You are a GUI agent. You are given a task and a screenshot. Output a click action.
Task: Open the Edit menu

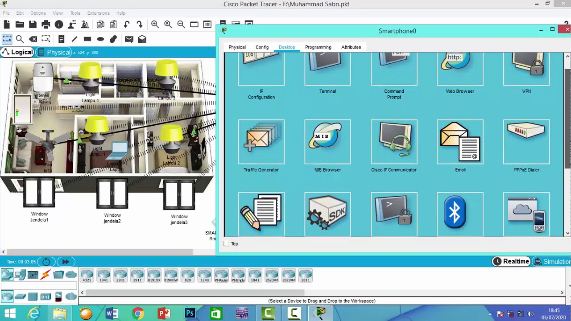[x=20, y=13]
